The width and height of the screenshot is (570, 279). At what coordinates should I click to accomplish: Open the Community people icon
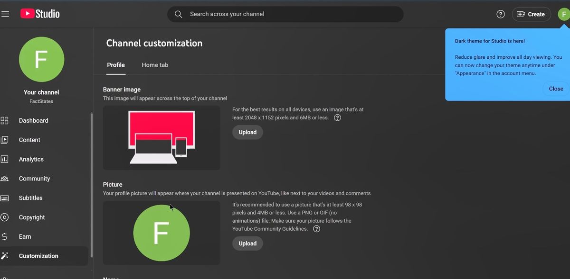coord(5,179)
